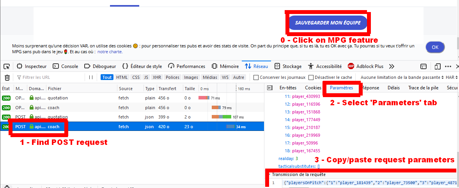The width and height of the screenshot is (459, 188).
Task: Sort by Fichier column header
Action: (82, 89)
